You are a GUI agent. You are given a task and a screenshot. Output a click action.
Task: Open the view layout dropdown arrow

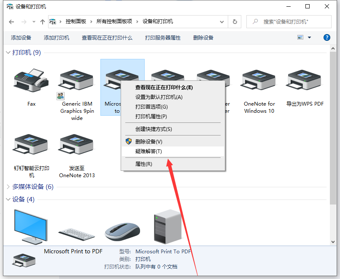(309, 37)
